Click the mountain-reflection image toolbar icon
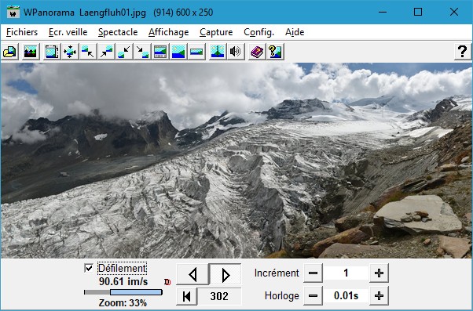The height and width of the screenshot is (311, 473). (x=31, y=52)
